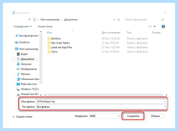Expand the view options dropdown arrow
This screenshot has height=131, width=178.
coord(155,27)
